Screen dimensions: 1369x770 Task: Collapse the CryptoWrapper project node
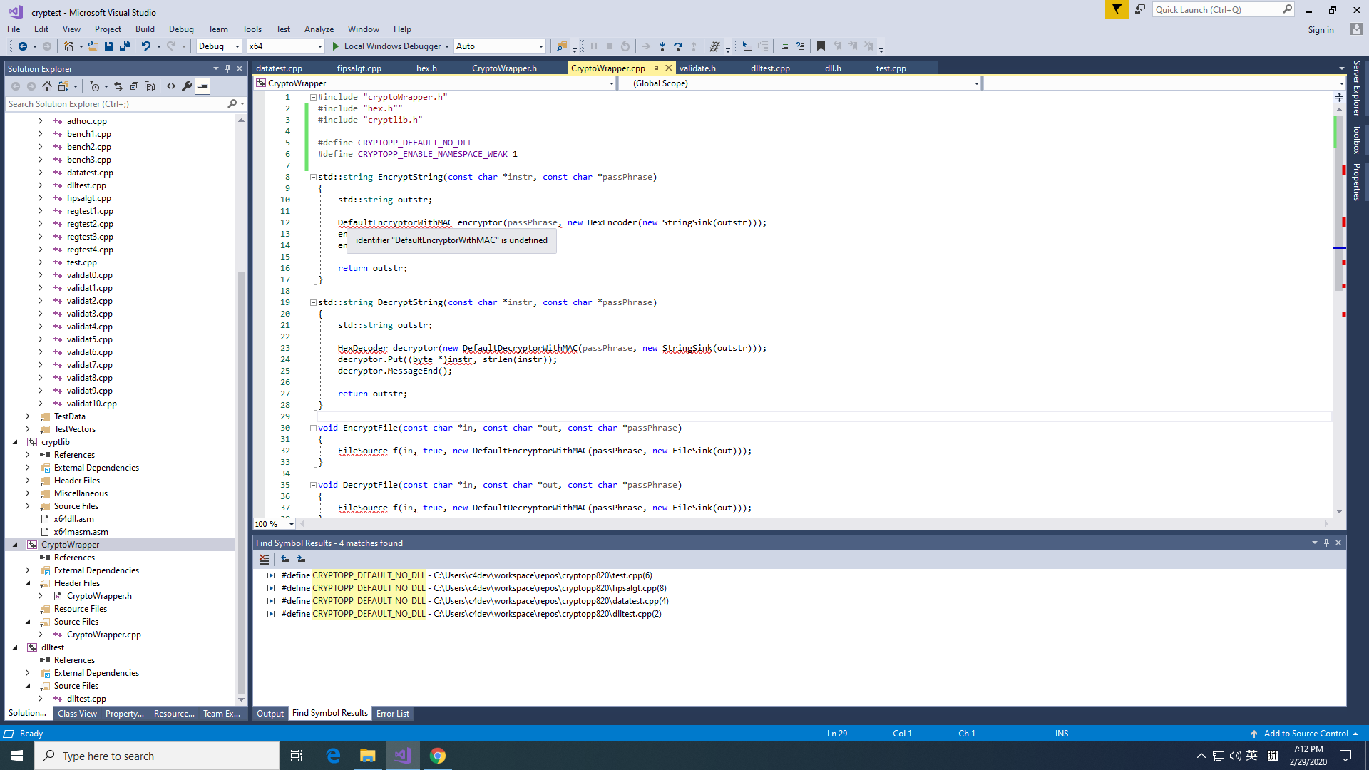(x=15, y=545)
